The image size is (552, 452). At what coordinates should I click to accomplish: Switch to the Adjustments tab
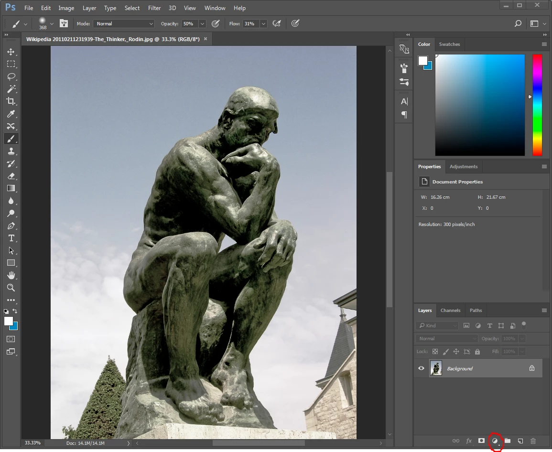tap(464, 166)
